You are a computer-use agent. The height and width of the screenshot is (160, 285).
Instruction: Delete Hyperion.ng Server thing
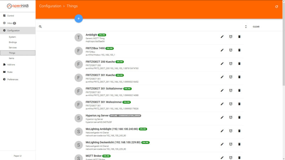[x=239, y=117]
